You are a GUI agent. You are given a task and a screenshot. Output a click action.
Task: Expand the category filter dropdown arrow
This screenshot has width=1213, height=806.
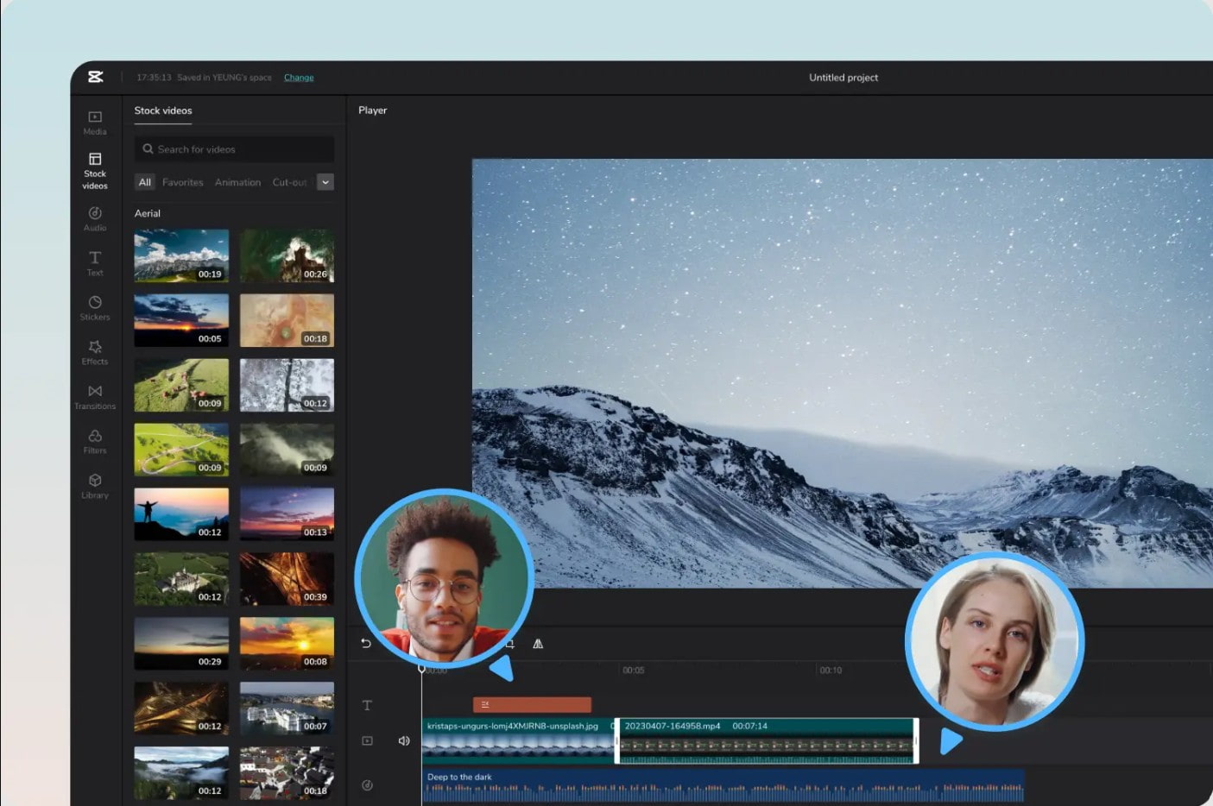click(x=325, y=182)
